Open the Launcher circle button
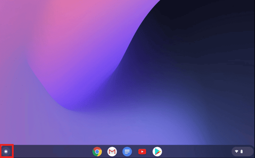The width and height of the screenshot is (255, 158). coord(6,151)
